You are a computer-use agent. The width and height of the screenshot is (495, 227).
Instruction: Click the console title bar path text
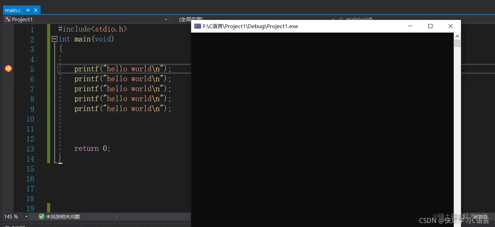pos(250,26)
